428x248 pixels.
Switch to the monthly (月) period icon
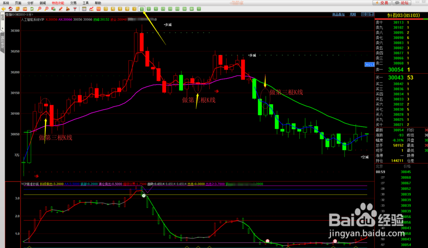pyautogui.click(x=120, y=9)
